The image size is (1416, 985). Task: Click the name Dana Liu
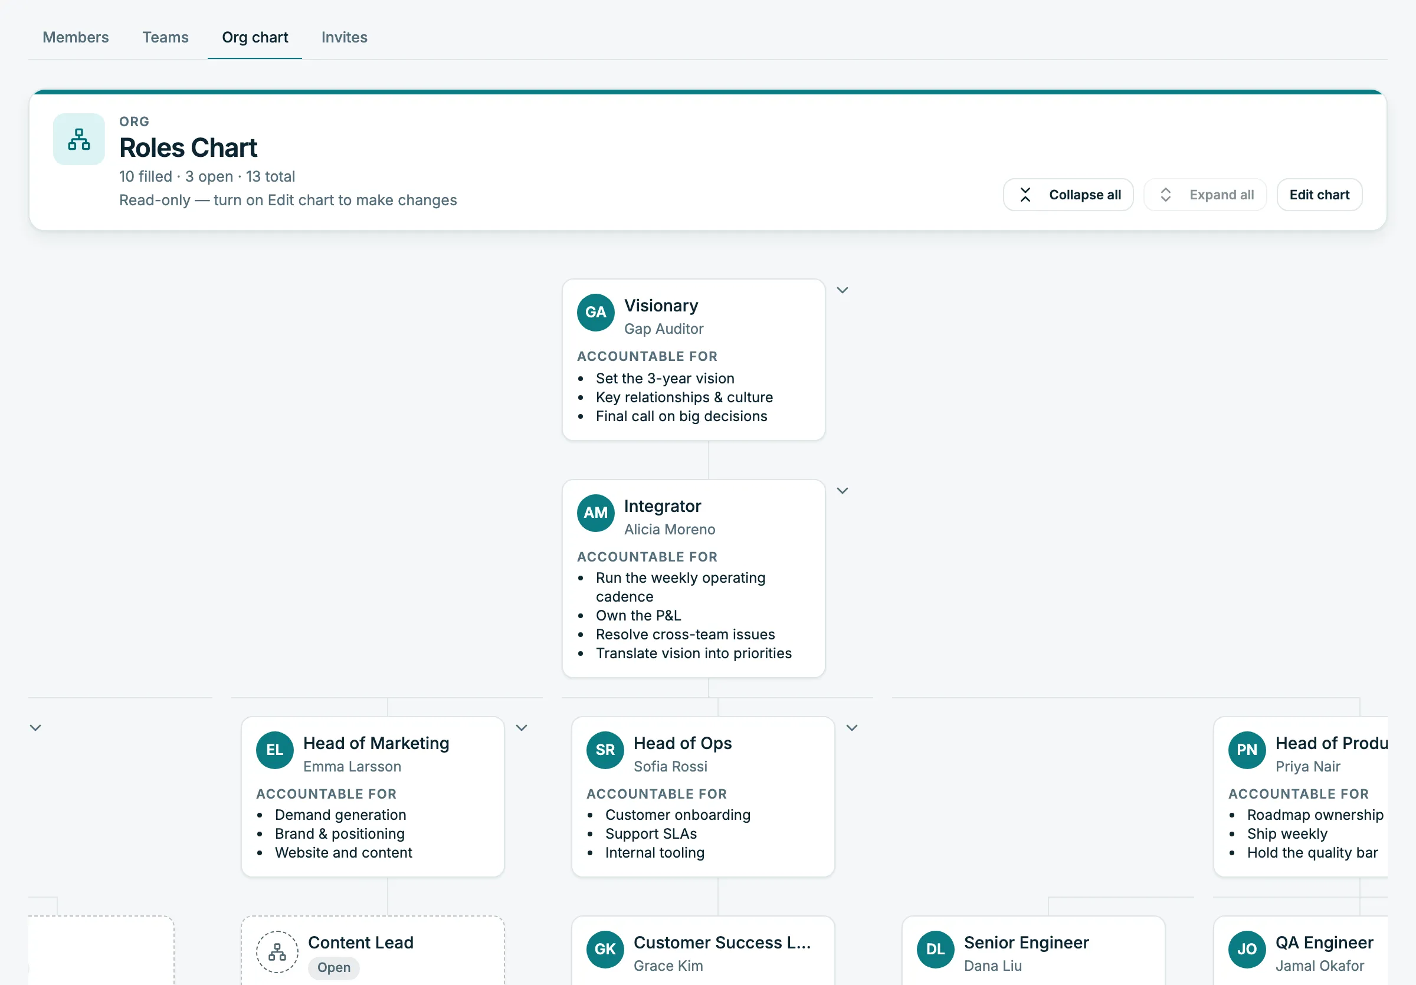[x=993, y=966]
